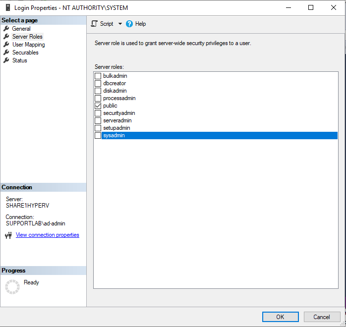The height and width of the screenshot is (327, 346).
Task: Open the Script dropdown arrow
Action: tap(120, 24)
